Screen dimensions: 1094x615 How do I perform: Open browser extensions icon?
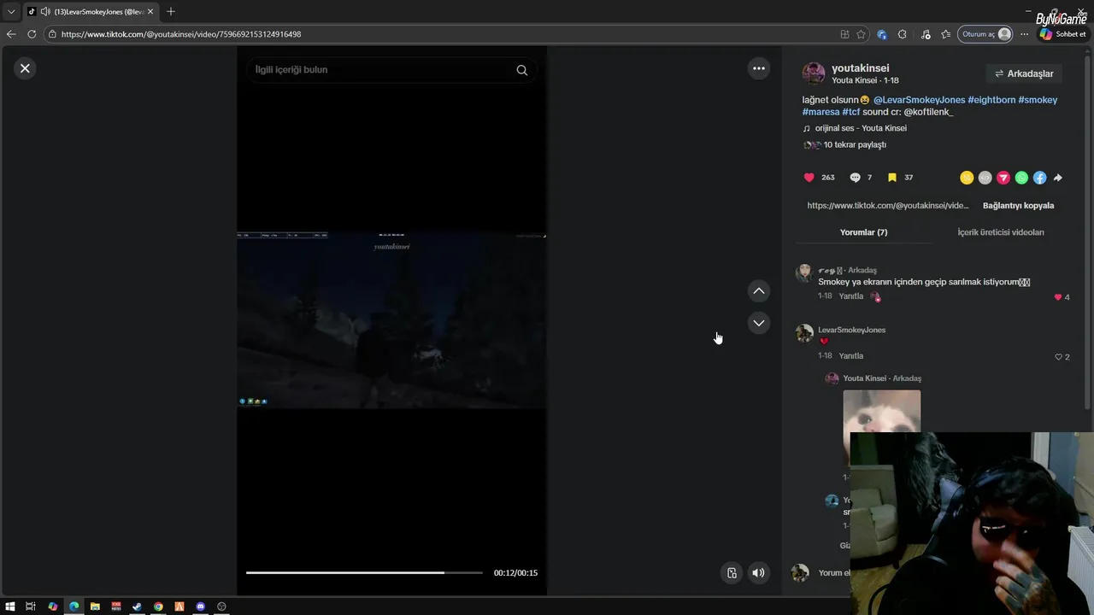click(903, 34)
